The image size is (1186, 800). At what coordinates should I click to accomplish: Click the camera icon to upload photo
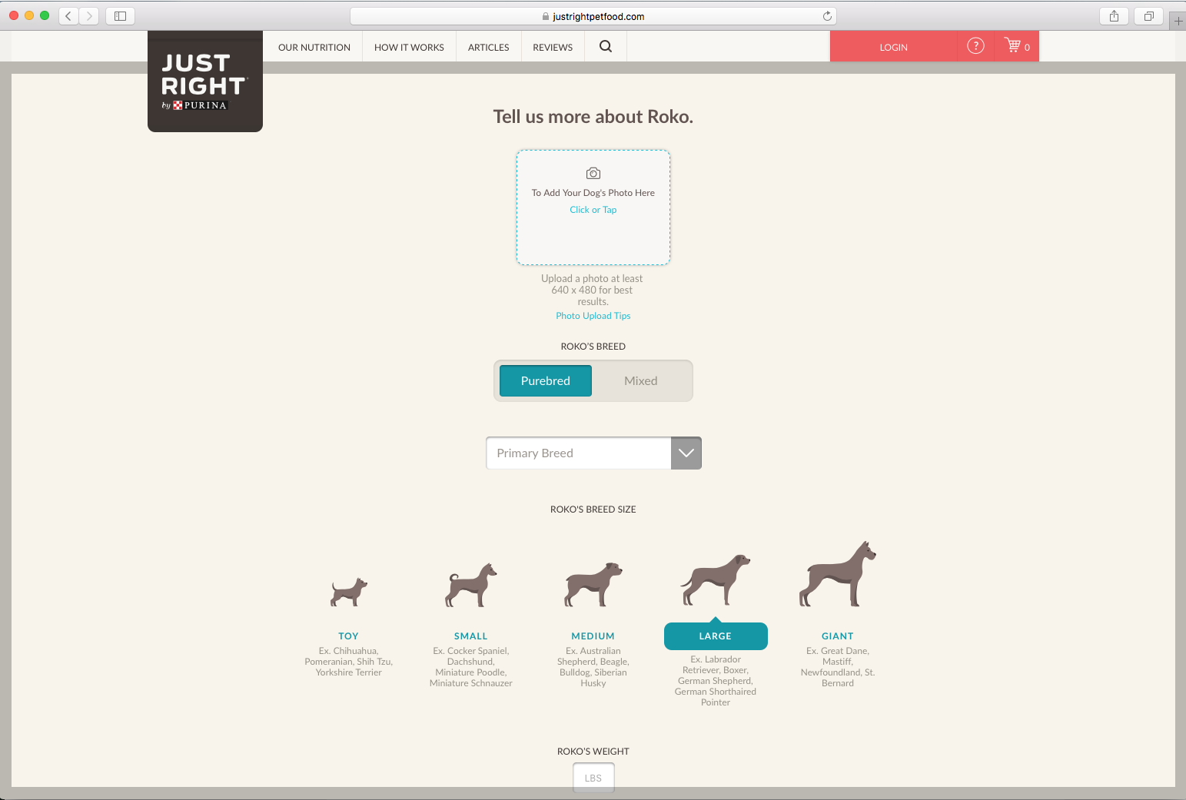[593, 174]
